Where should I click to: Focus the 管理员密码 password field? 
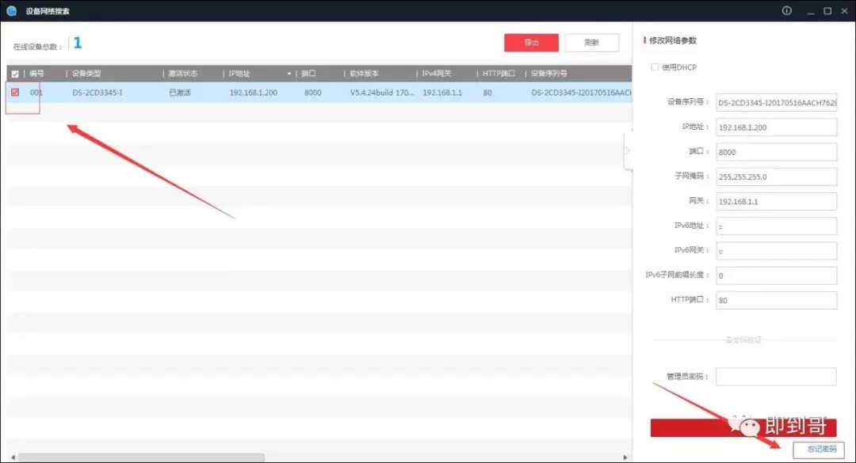776,376
